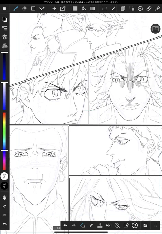
Task: Open the Ruler tool
Action: [x=149, y=8]
